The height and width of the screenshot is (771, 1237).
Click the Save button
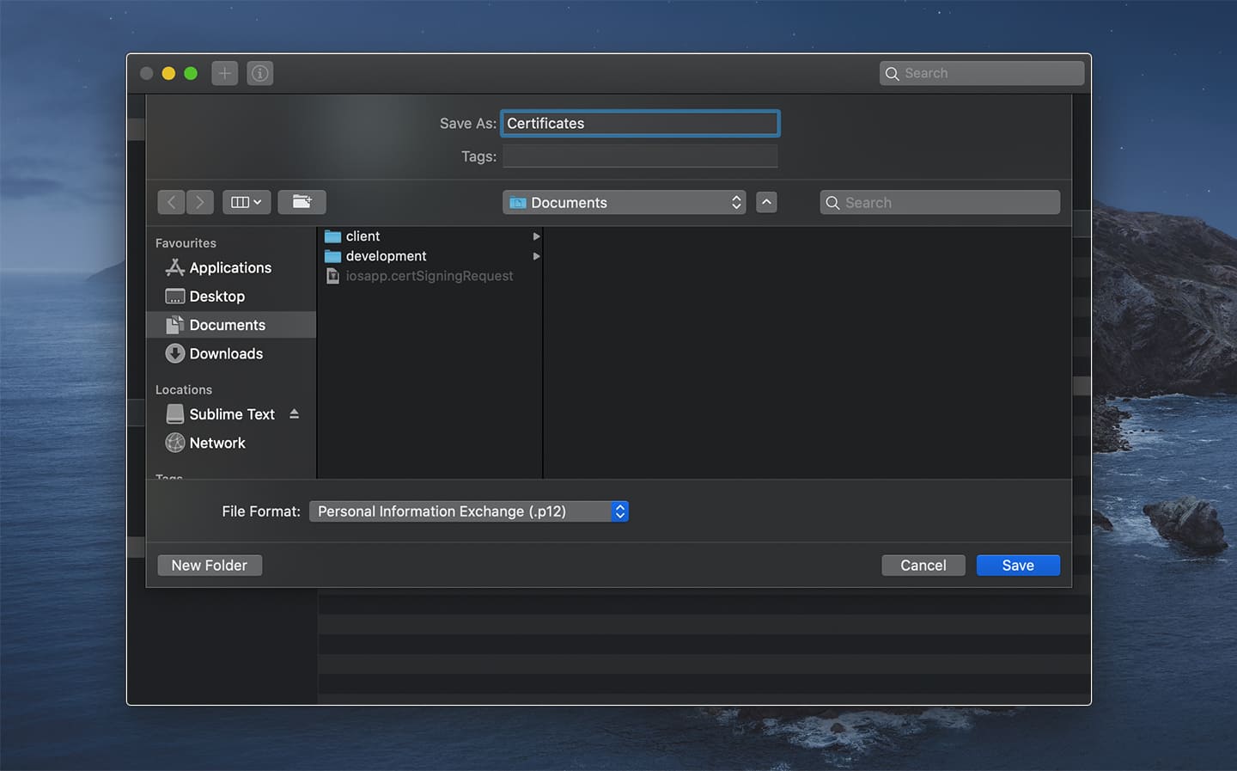pos(1018,565)
